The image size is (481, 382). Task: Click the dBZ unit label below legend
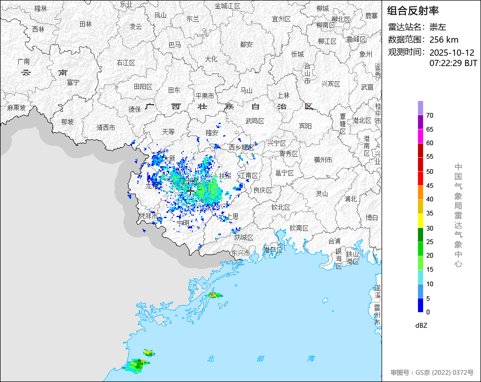(422, 325)
